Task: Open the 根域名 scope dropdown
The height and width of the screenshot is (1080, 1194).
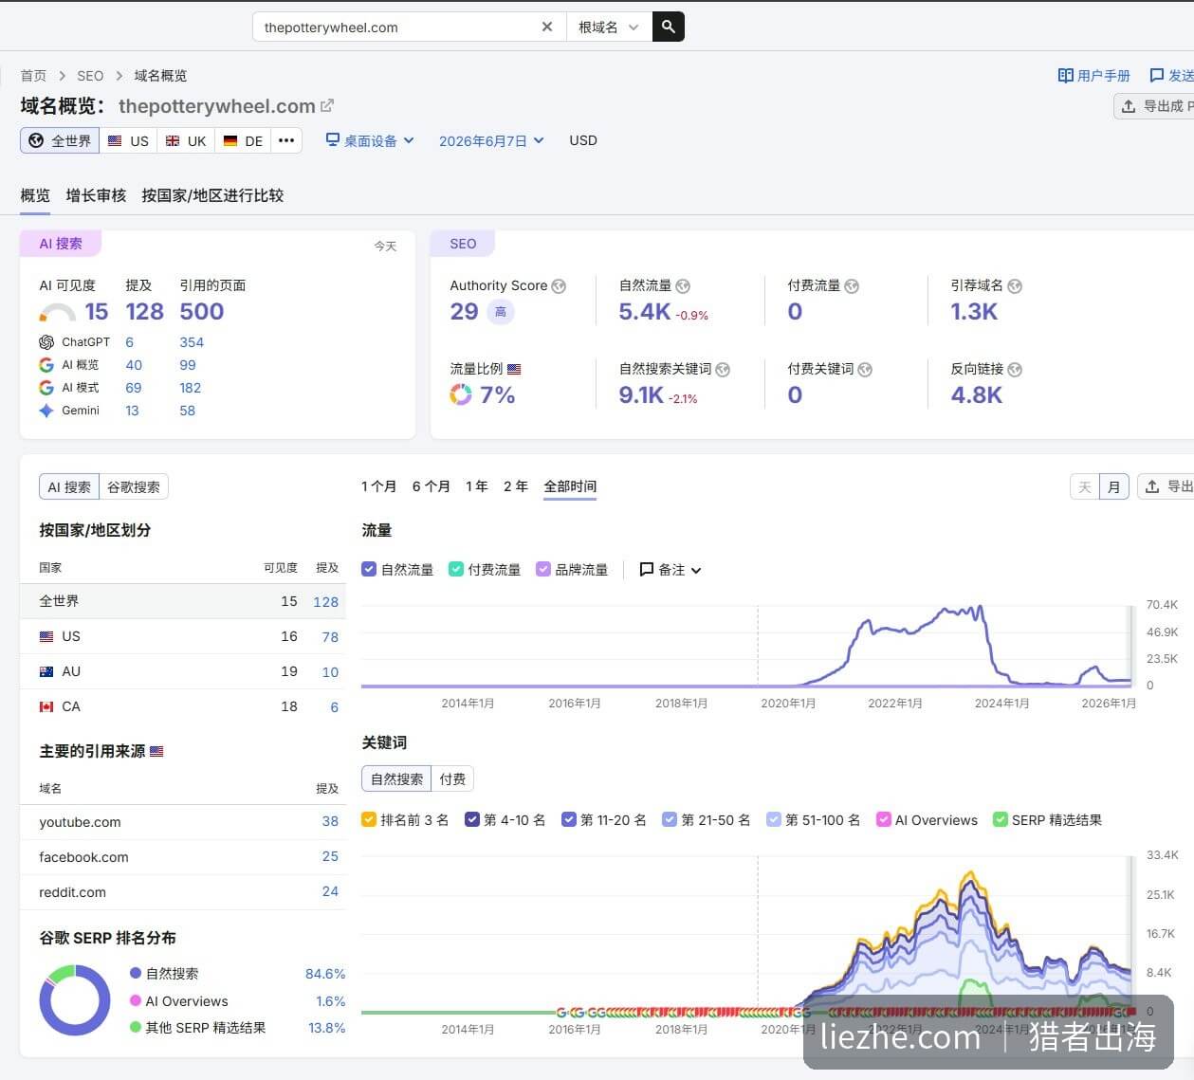Action: [x=609, y=27]
